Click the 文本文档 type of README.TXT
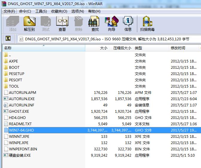201x168 pixels. tap(142, 124)
